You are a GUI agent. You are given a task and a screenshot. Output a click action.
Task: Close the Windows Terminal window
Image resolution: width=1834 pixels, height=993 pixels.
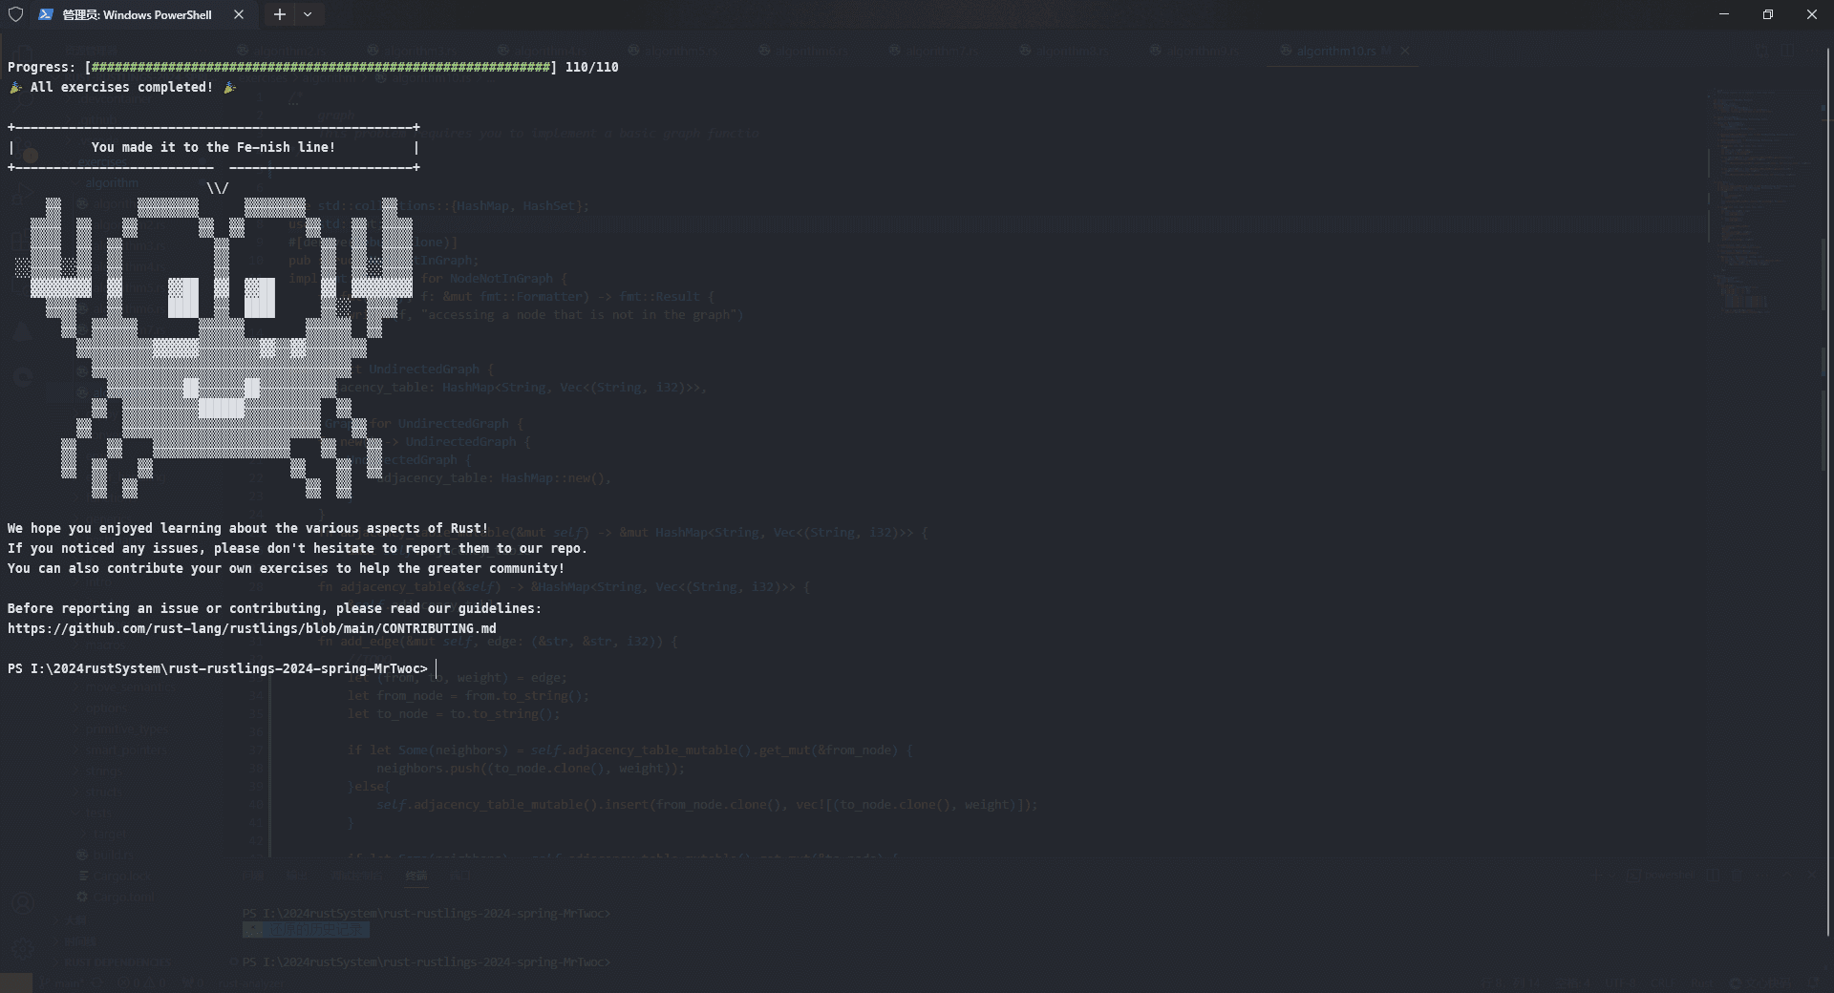[1811, 14]
